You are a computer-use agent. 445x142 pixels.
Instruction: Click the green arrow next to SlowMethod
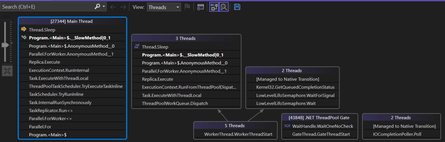(24, 37)
